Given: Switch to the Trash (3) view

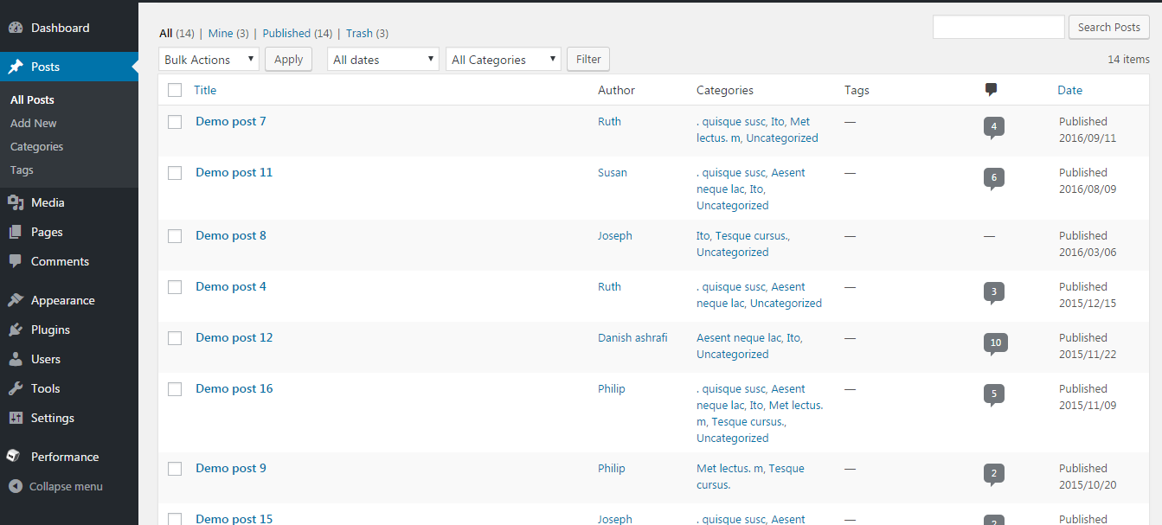Looking at the screenshot, I should (x=367, y=33).
